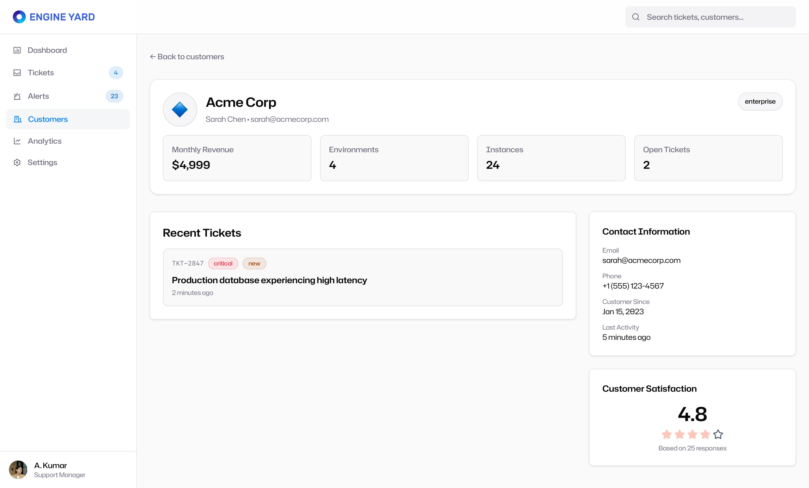Go back to customers list
This screenshot has width=809, height=488.
point(187,57)
